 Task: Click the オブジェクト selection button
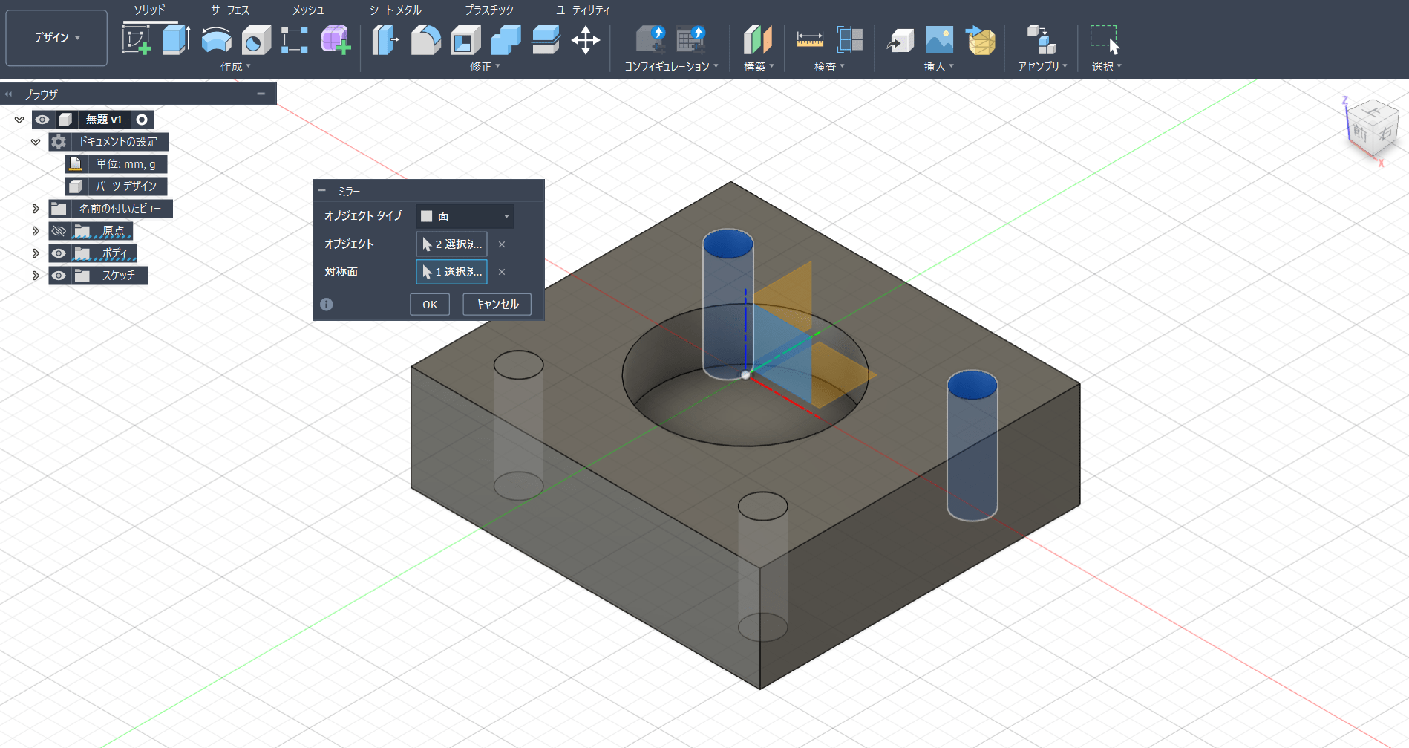pyautogui.click(x=451, y=244)
